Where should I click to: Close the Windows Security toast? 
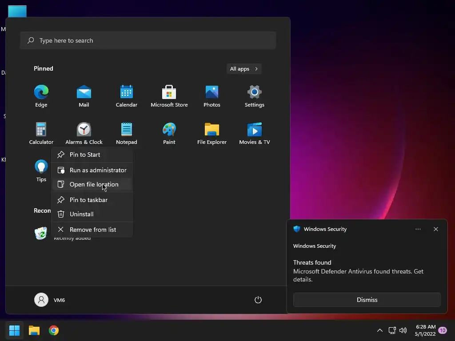(435, 229)
